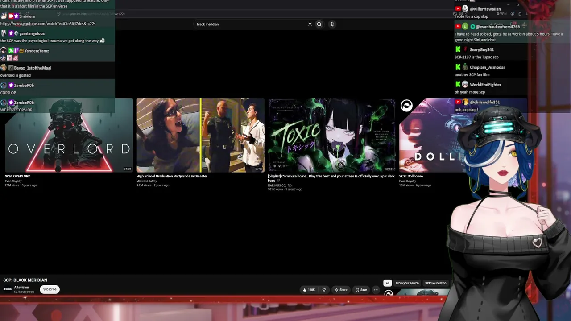The image size is (571, 321).
Task: Open Evan Royalty channel under SCP: OVERLORD
Action: (13, 181)
